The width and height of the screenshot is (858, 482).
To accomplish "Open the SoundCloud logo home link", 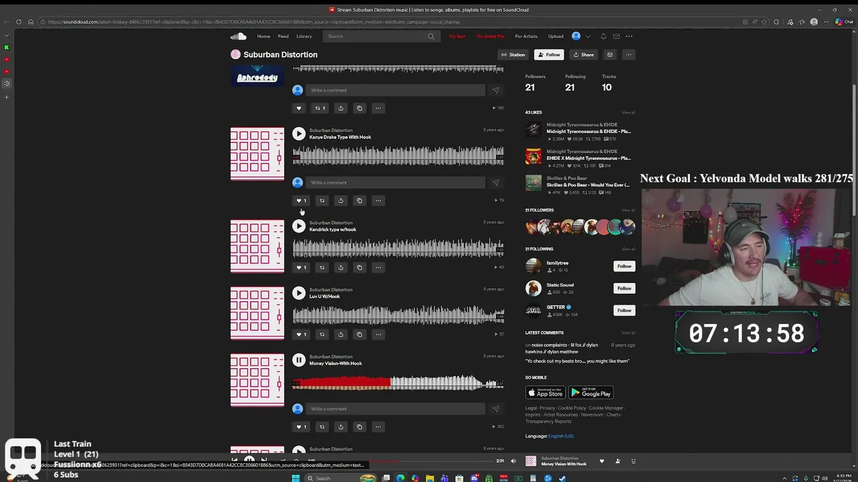I will pyautogui.click(x=238, y=36).
